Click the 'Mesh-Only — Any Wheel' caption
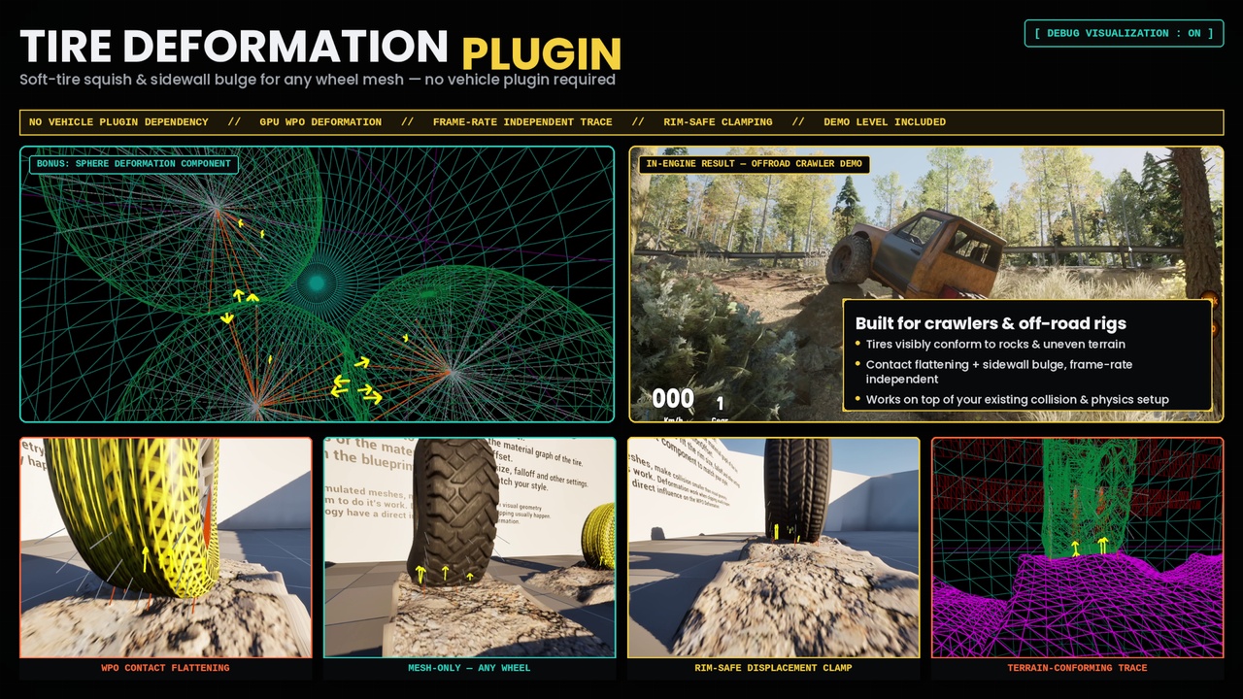1243x699 pixels. pos(470,668)
